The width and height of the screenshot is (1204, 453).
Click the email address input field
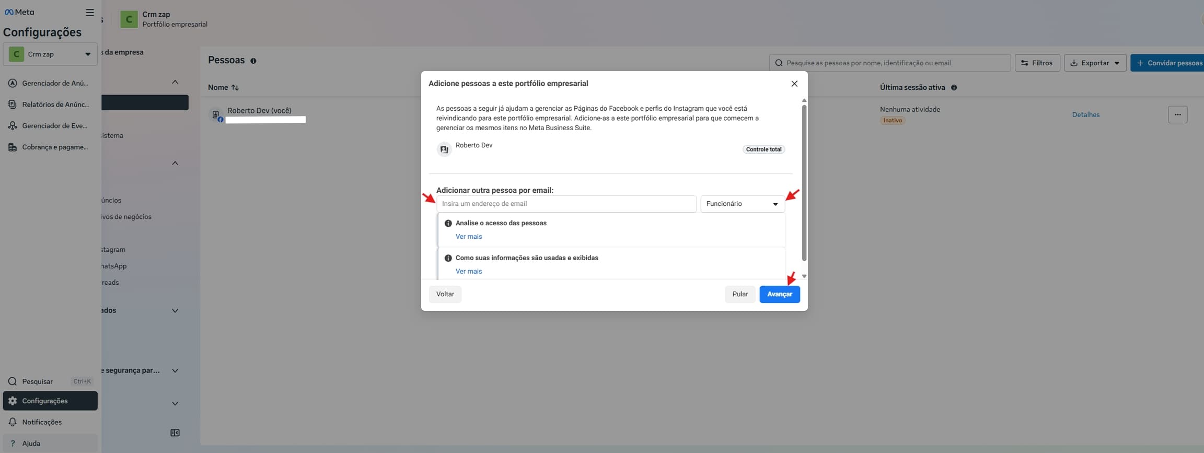pos(566,204)
